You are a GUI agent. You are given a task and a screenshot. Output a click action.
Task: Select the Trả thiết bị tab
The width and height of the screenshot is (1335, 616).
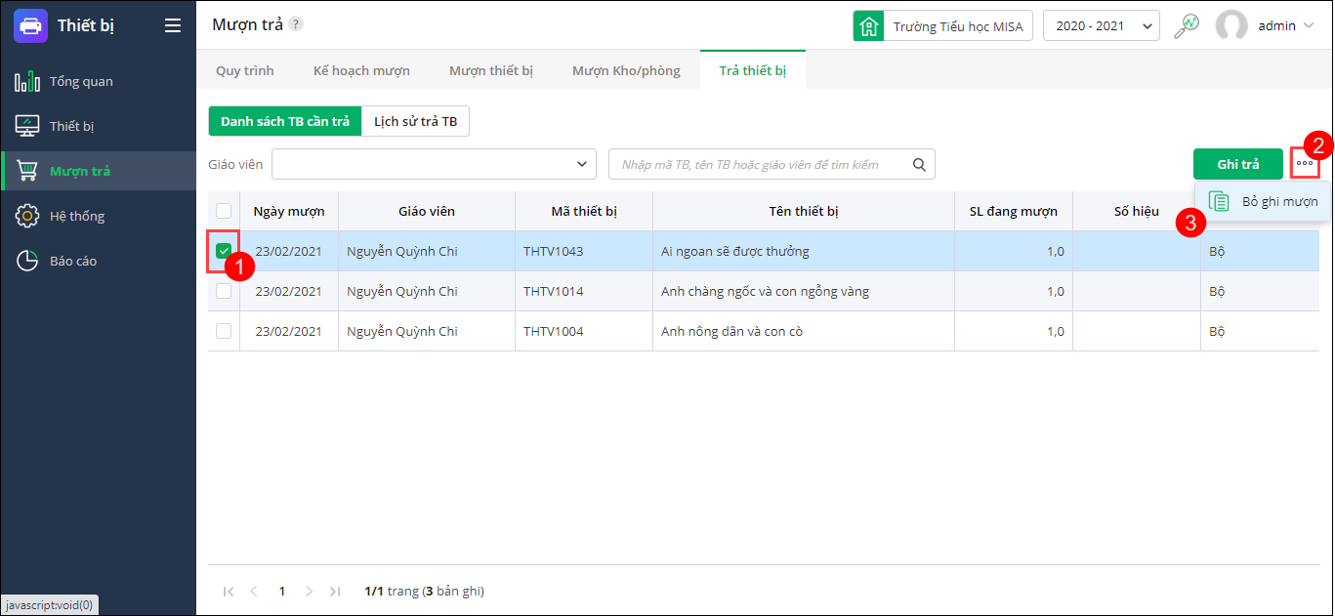753,70
